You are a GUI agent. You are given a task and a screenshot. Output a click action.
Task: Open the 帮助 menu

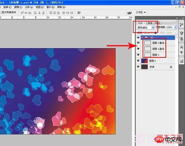click(x=61, y=7)
